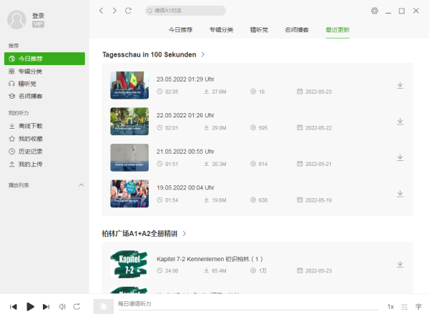Click the 登录 login link
The image size is (429, 319).
(x=39, y=16)
